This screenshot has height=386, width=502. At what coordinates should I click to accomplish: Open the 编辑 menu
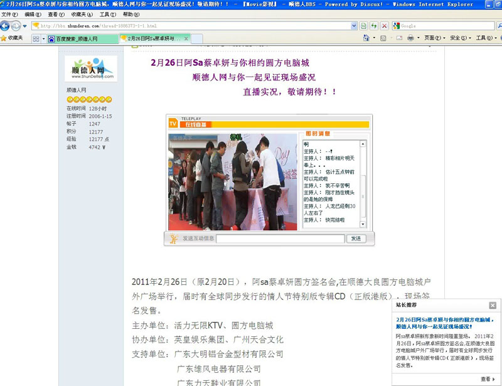[33, 14]
